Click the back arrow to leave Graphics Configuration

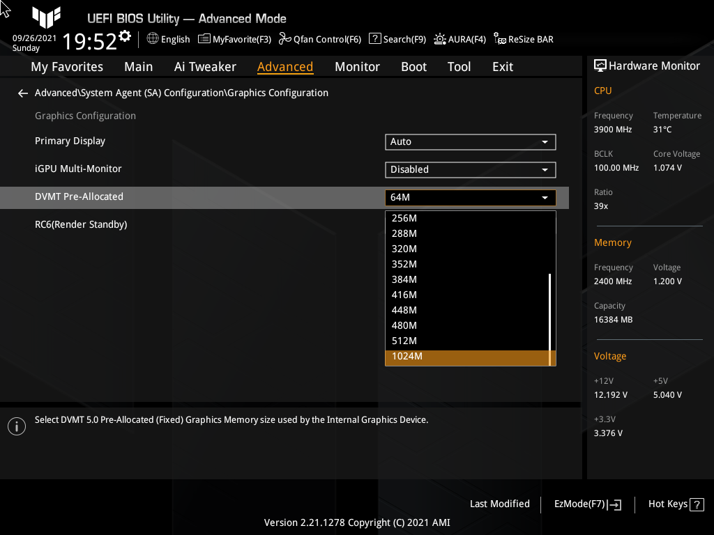tap(22, 93)
